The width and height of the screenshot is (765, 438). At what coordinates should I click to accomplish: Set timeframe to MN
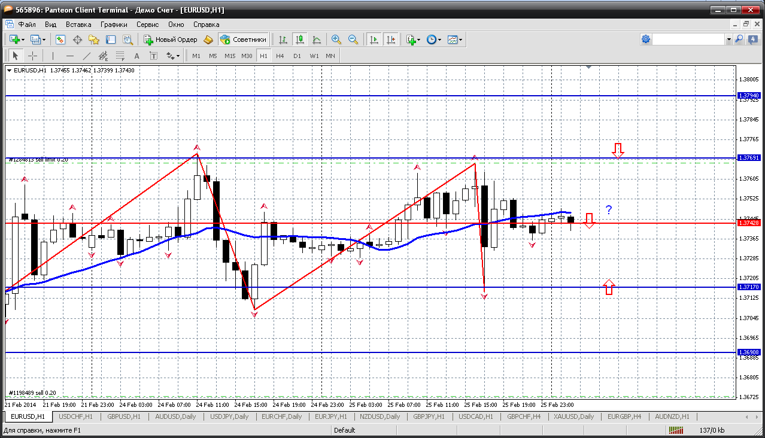[x=330, y=56]
